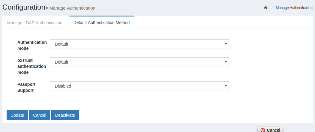The image size is (315, 132).
Task: Switch to Manage LDAP Authentication tab
Action: (x=35, y=23)
